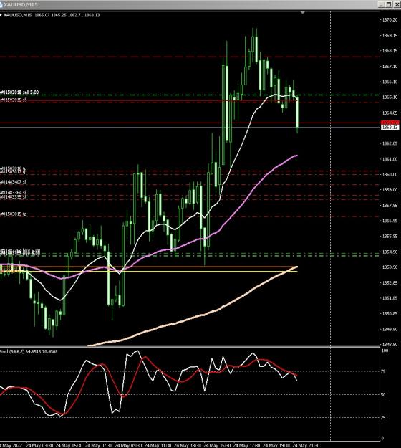Open the one-click trading arrow beside XAUUSD,M15
Screen dimensions: 401x448
(1, 15)
